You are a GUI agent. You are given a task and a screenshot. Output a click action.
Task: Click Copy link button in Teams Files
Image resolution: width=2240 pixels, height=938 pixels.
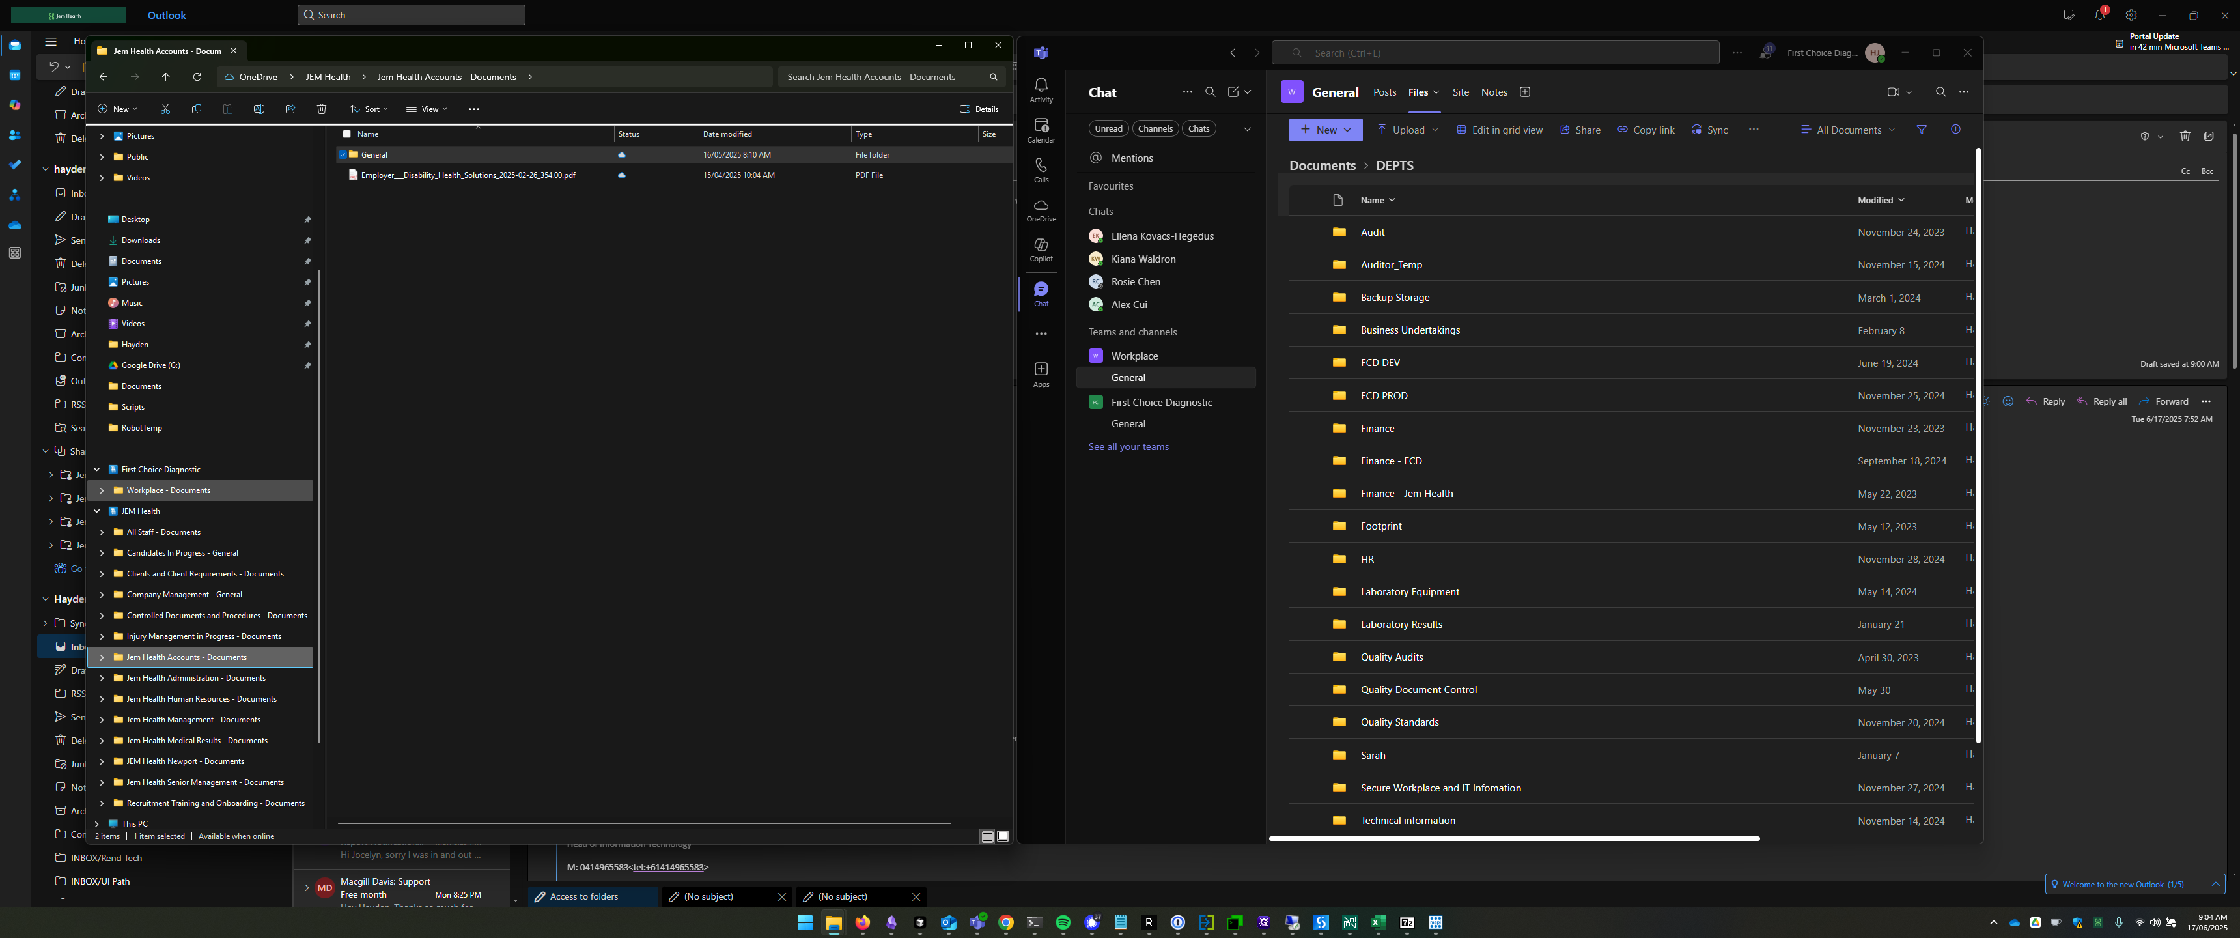click(1645, 130)
